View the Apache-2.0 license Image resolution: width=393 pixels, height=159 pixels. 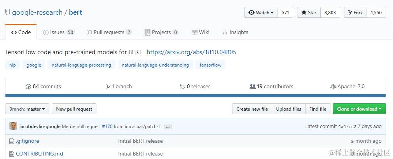tap(348, 87)
